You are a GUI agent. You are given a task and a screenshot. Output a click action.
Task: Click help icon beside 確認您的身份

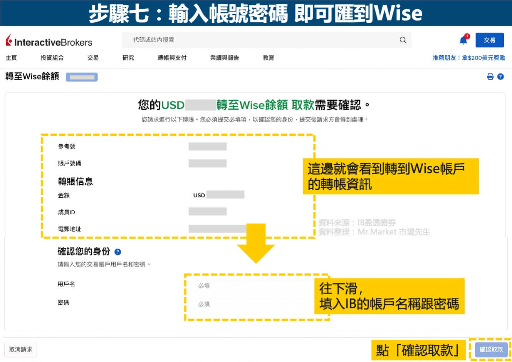(x=118, y=252)
